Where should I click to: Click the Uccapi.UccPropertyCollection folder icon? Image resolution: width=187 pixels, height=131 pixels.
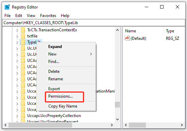(x=23, y=116)
